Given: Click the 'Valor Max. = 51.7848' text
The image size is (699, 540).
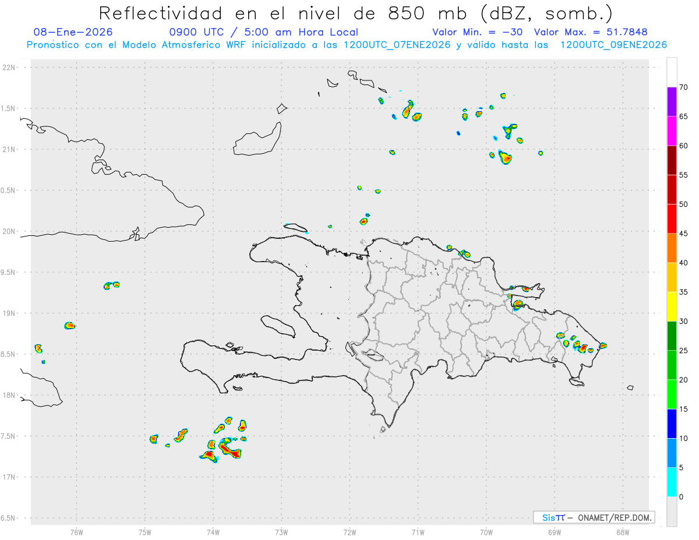Looking at the screenshot, I should click(x=591, y=32).
